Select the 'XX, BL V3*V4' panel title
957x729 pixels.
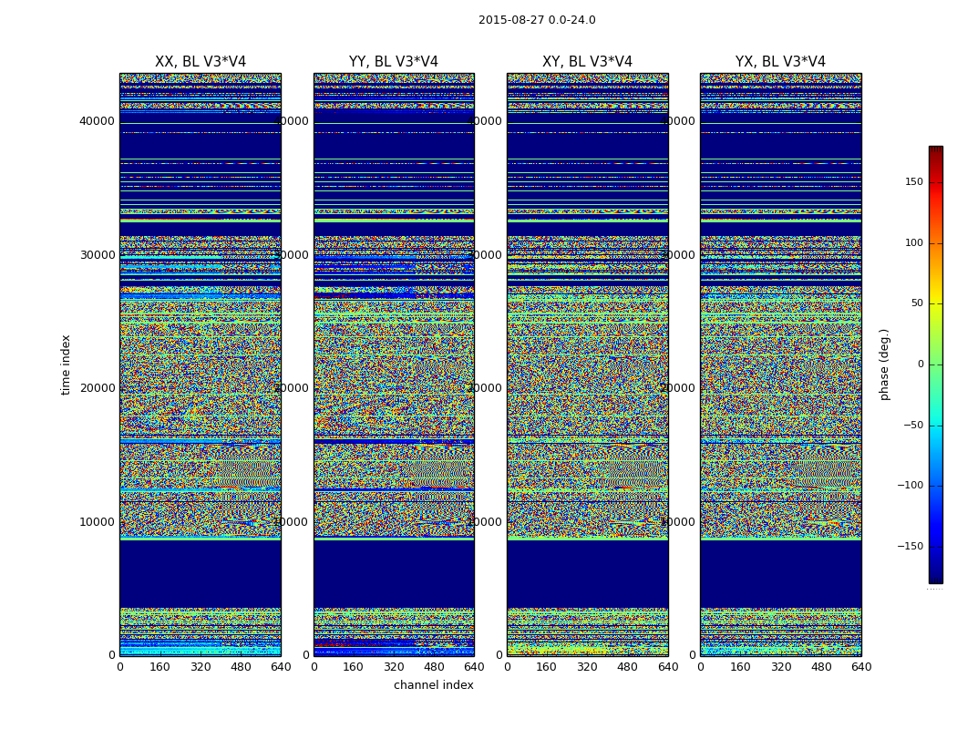[201, 62]
